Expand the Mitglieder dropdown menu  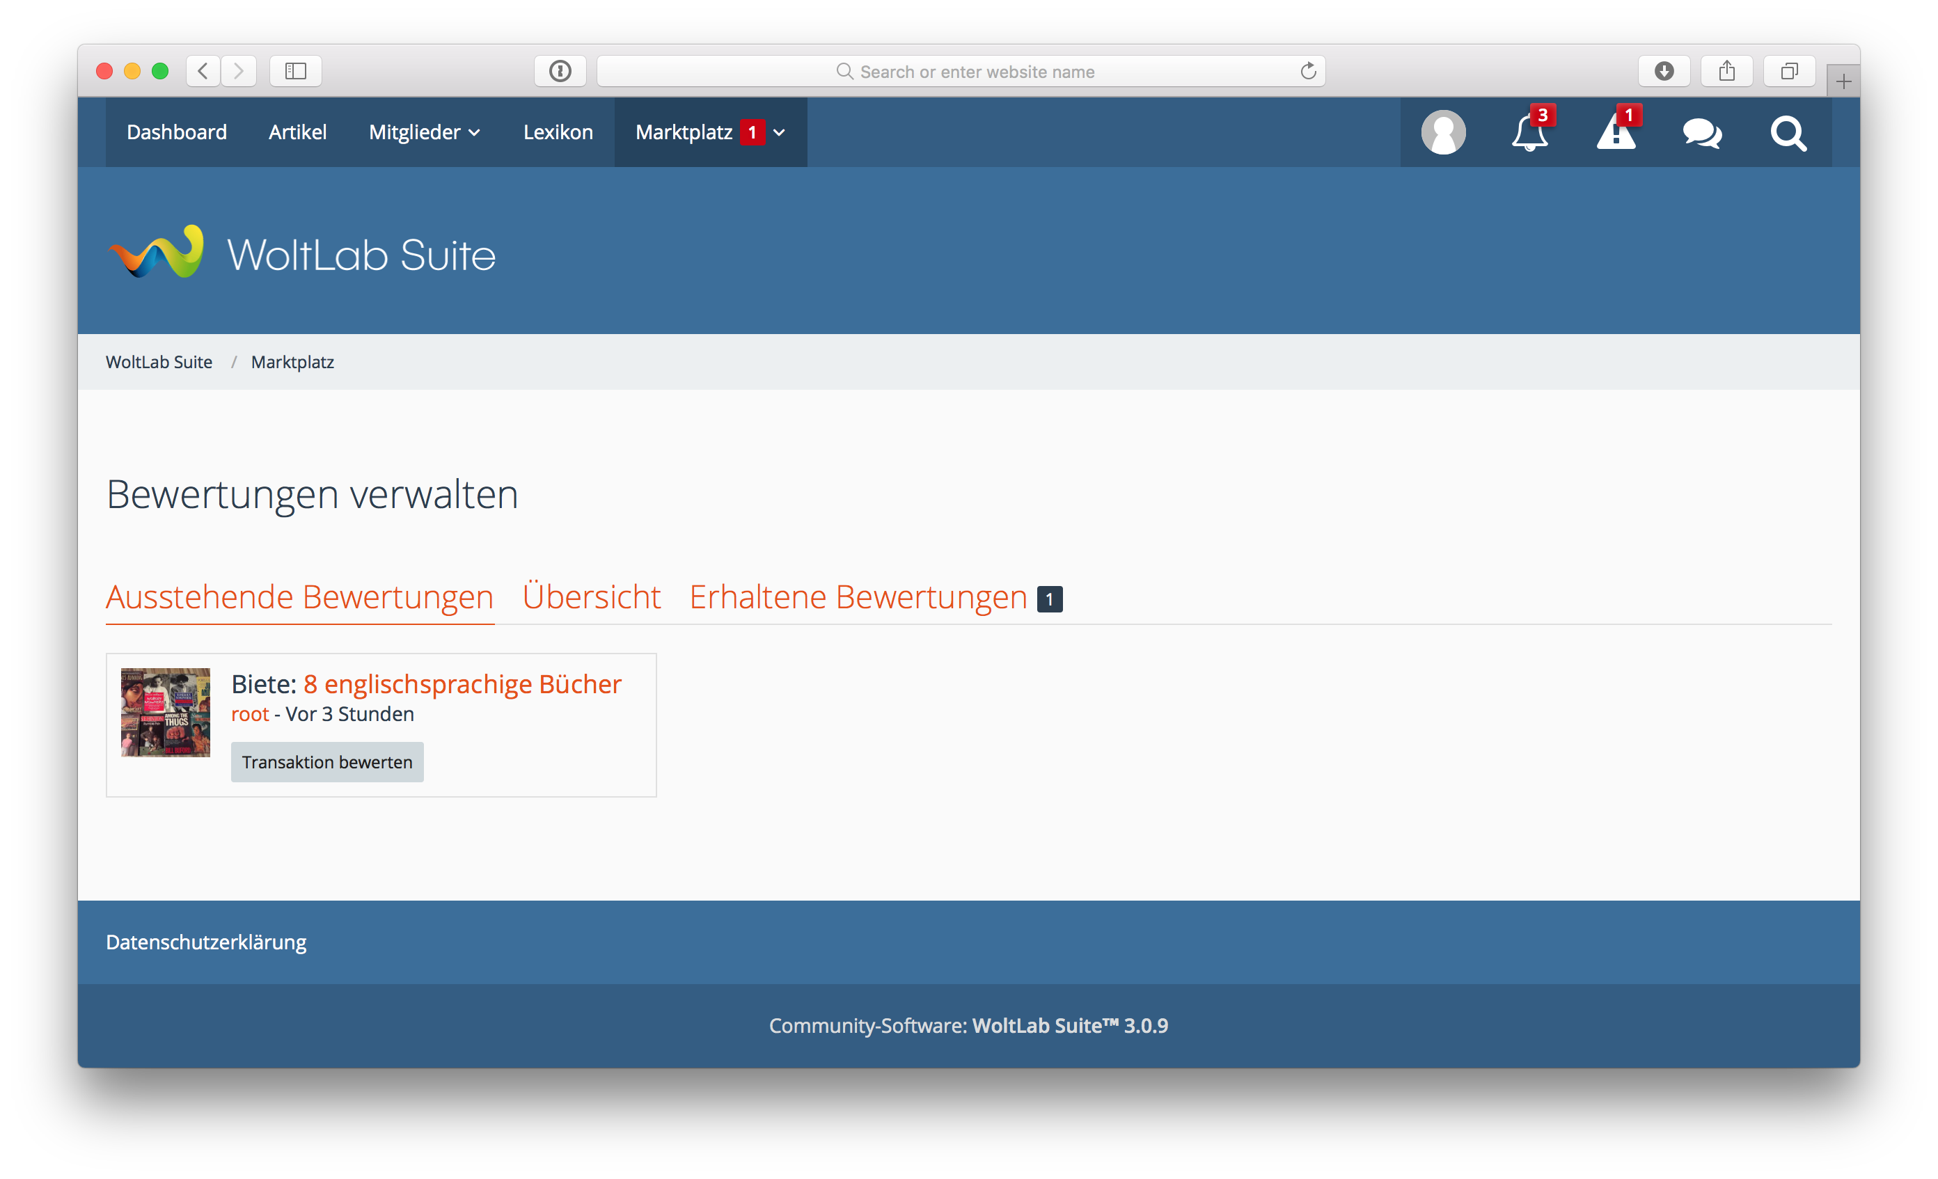425,132
